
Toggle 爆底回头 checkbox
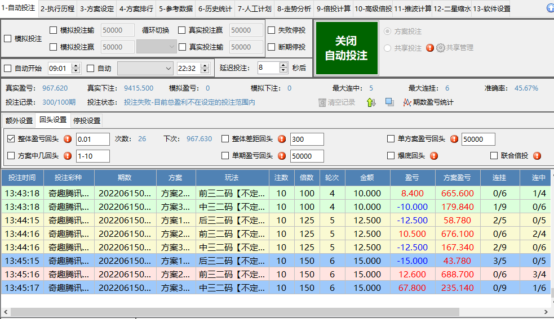point(391,156)
